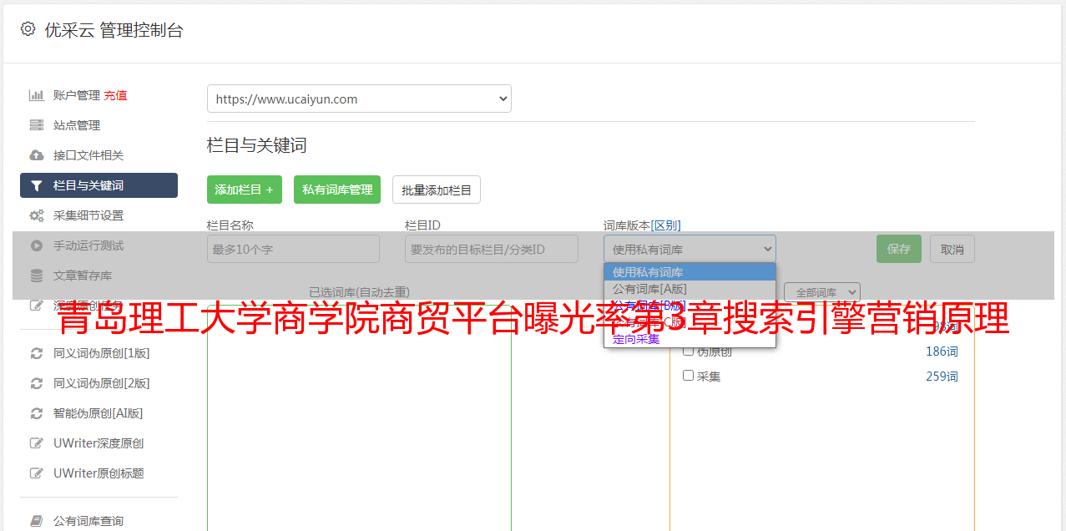Click the refresh icon for 智能伪原创[AI版]

click(x=36, y=413)
